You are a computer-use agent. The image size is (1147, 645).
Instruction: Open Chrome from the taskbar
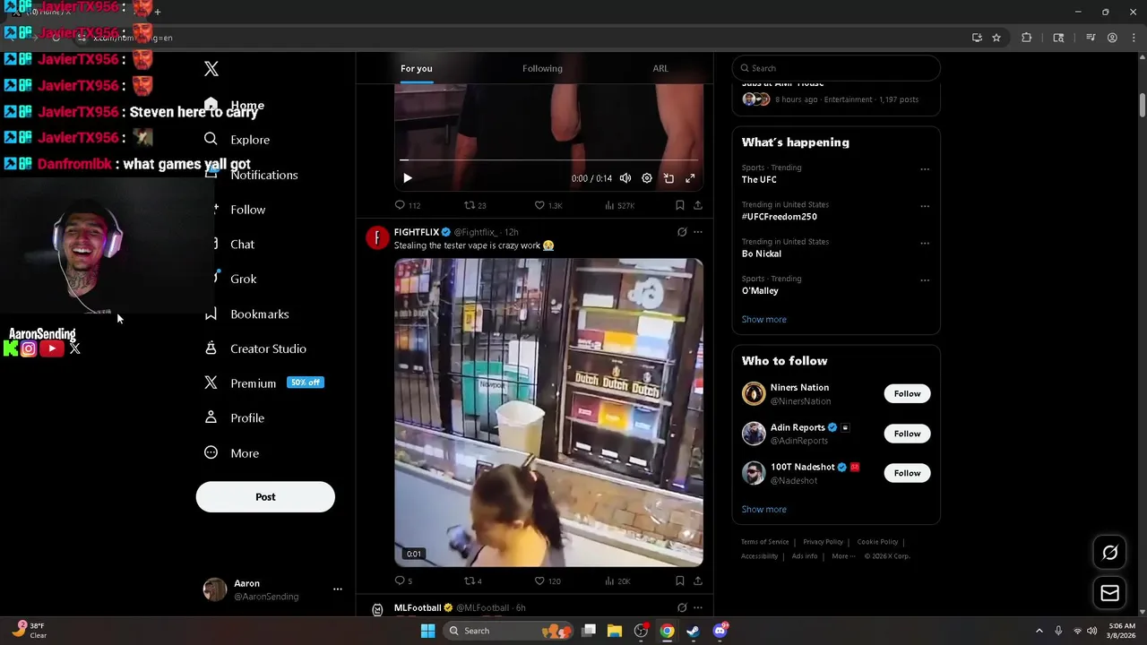[x=667, y=631]
